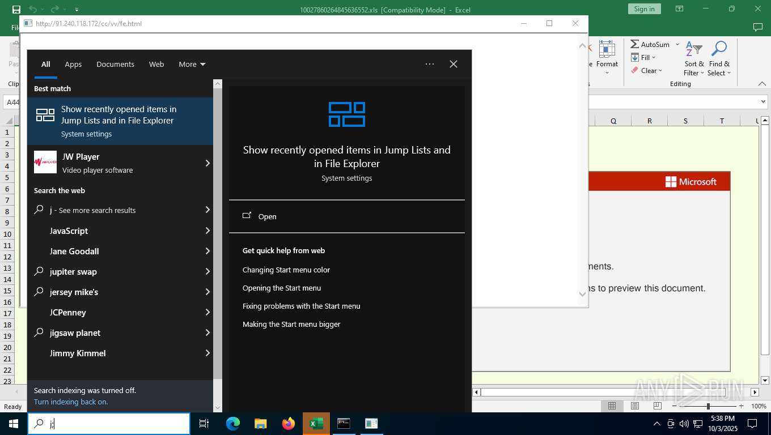Open the More filter dropdown
This screenshot has width=771, height=435.
pyautogui.click(x=192, y=64)
